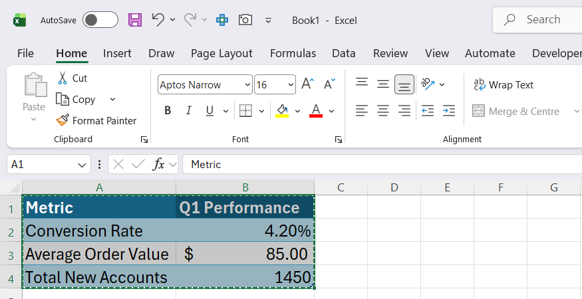Viewport: 582px width, 299px height.
Task: Toggle Underline formatting
Action: pos(210,110)
